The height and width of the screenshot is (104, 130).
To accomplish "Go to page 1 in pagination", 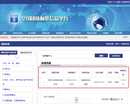I will pyautogui.click(x=76, y=100).
